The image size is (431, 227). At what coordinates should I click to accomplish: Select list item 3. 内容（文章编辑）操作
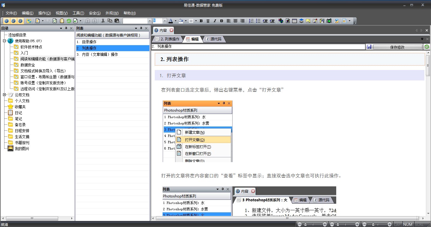point(112,54)
